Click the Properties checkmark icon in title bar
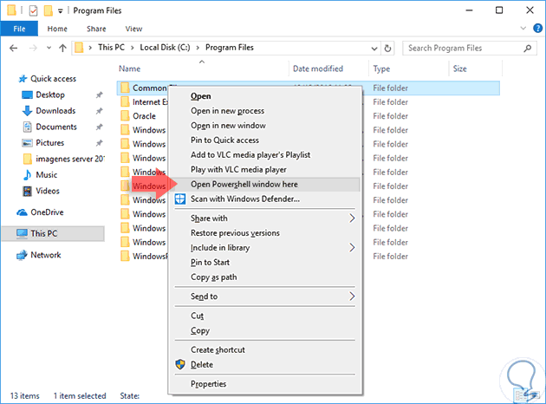Viewport: 546px width, 404px height. coord(32,10)
